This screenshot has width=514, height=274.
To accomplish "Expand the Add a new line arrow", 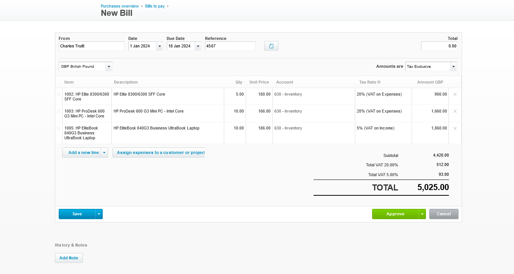I will (x=104, y=152).
